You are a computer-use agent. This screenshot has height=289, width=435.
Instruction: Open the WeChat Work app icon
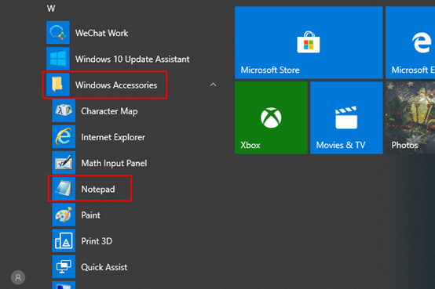pos(58,33)
